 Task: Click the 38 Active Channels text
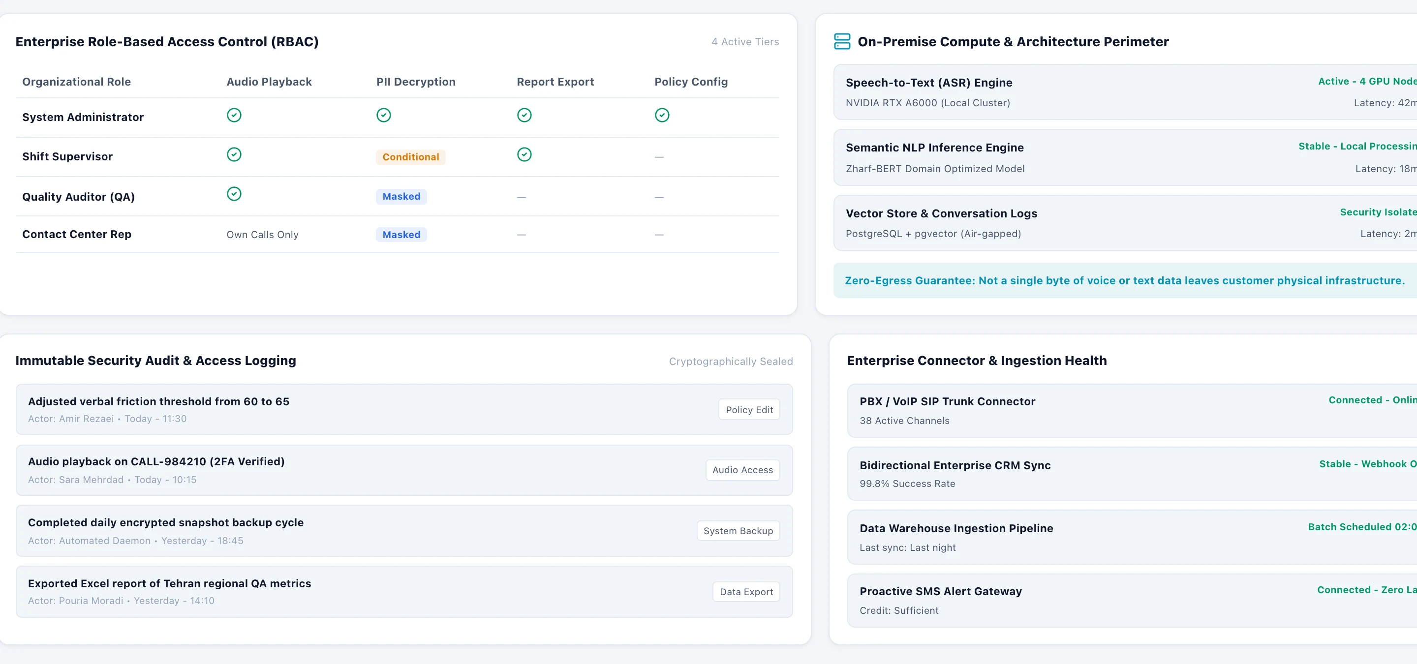(x=904, y=421)
